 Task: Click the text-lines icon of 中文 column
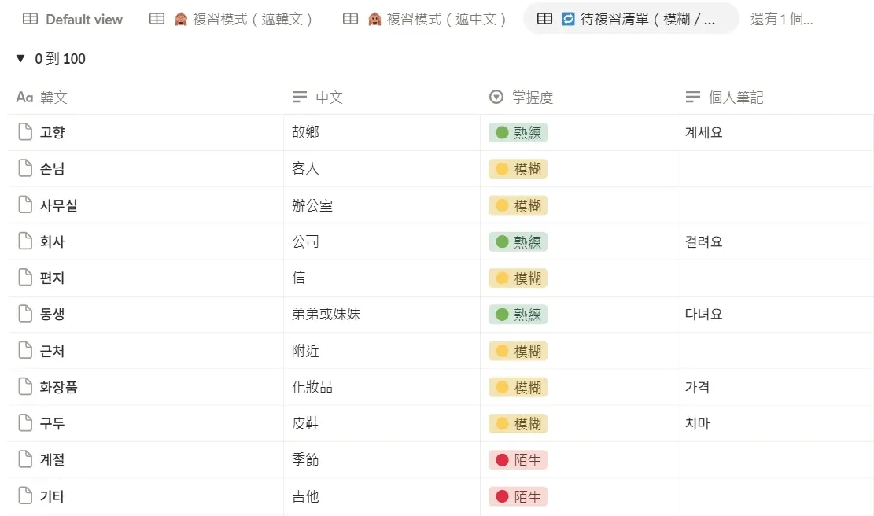coord(300,98)
